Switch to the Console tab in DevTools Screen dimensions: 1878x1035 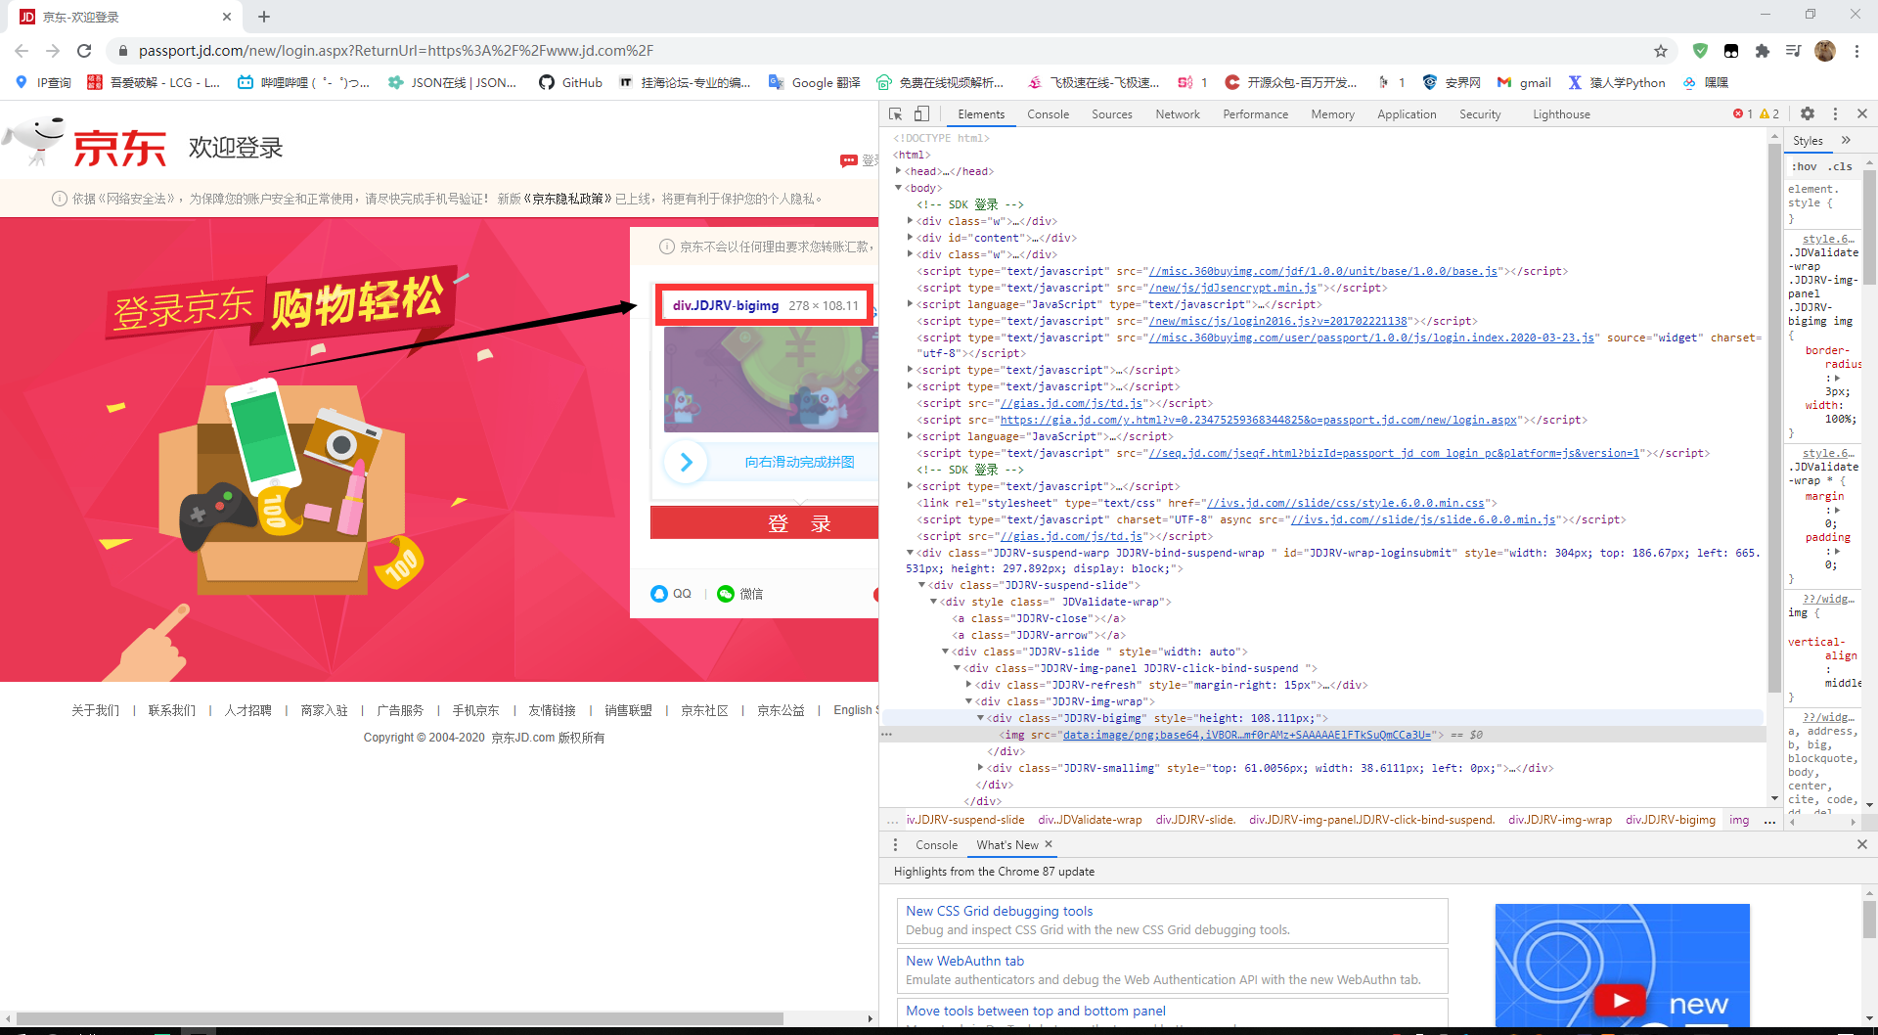1048,114
